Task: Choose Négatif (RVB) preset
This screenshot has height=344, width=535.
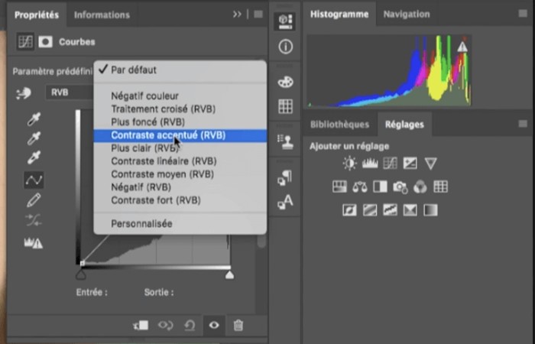Action: [180, 187]
